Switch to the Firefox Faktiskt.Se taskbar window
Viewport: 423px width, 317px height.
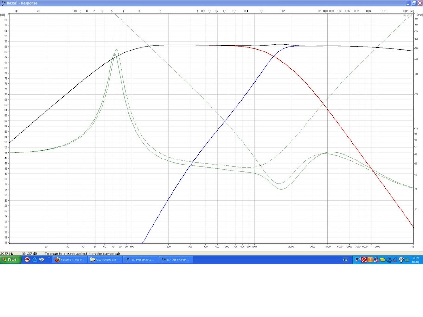(x=70, y=260)
